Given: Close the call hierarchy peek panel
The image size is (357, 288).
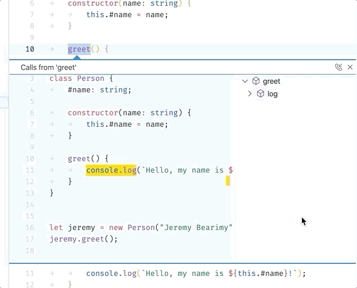Looking at the screenshot, I should 350,67.
